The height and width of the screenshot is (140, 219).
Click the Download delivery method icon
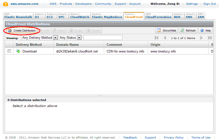[x=18, y=51]
